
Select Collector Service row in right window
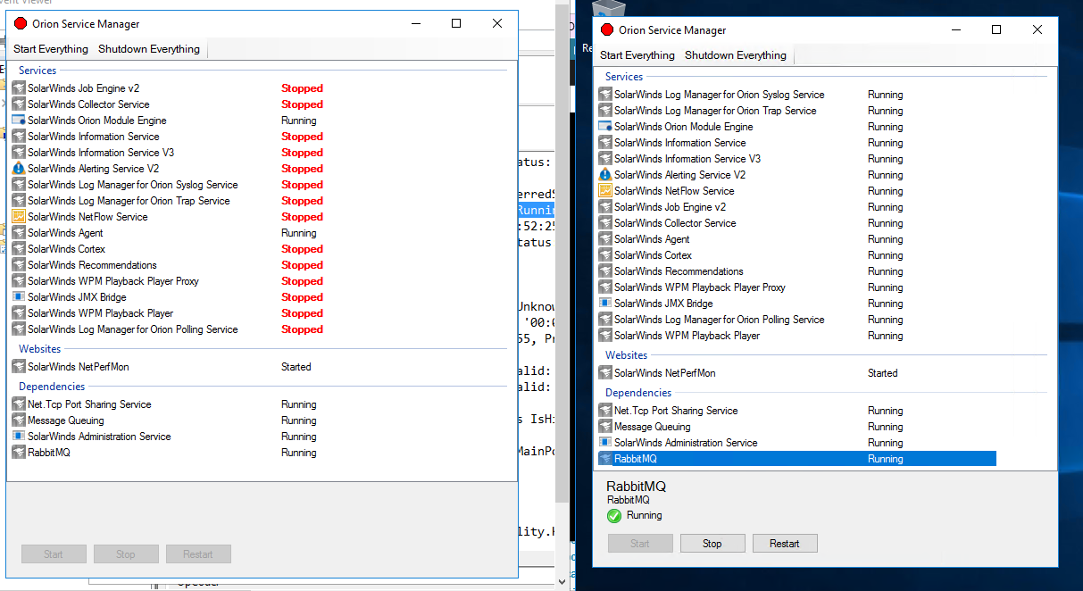click(796, 223)
